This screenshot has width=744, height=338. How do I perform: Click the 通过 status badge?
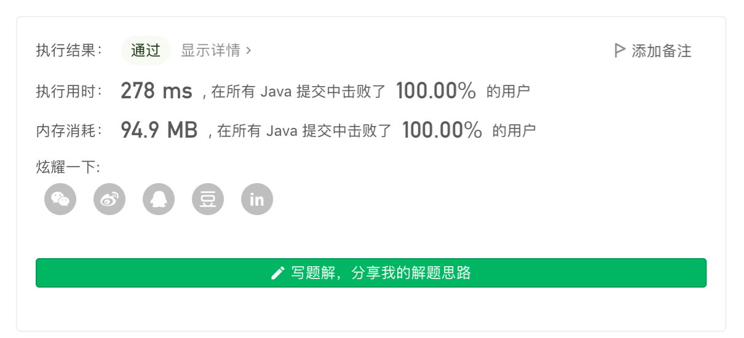pos(146,50)
